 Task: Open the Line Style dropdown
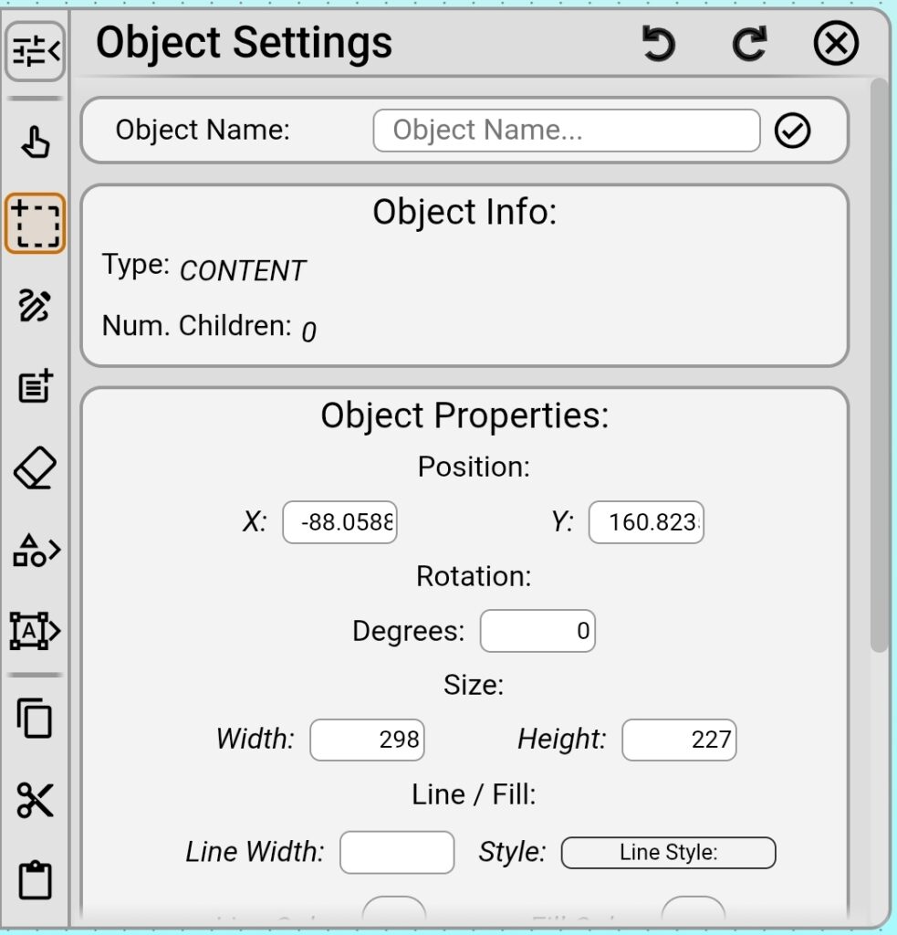click(668, 852)
